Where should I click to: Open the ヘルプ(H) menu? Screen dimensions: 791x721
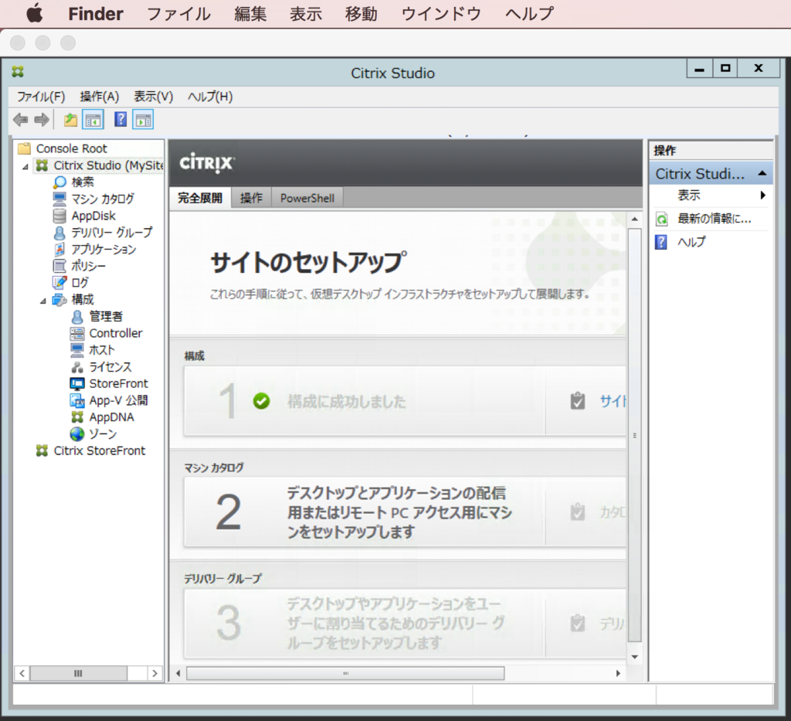coord(210,97)
